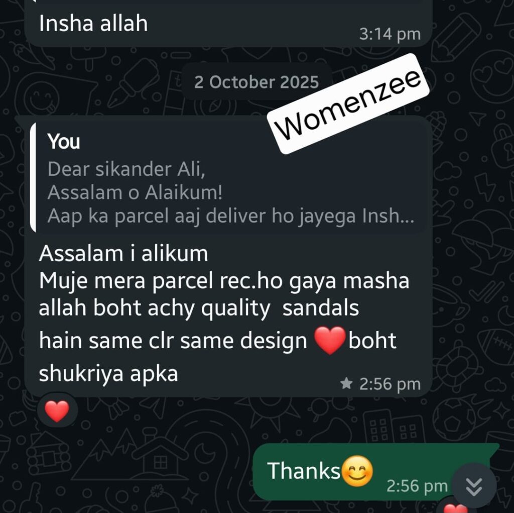The width and height of the screenshot is (514, 513).
Task: Tap the 'Assalam i alikum' greeting line
Action: click(123, 254)
